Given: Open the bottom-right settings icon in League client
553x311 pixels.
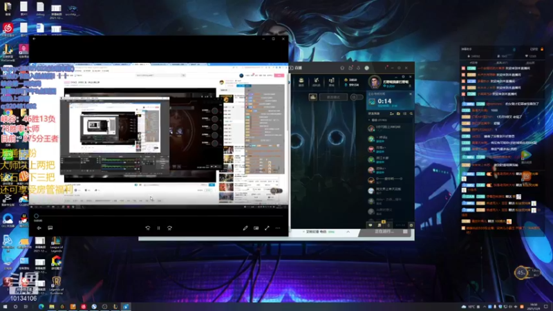Looking at the screenshot, I should pos(411,225).
